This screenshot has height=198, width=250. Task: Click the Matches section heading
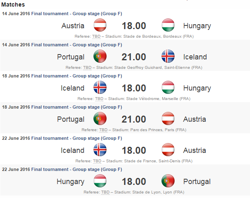point(13,5)
